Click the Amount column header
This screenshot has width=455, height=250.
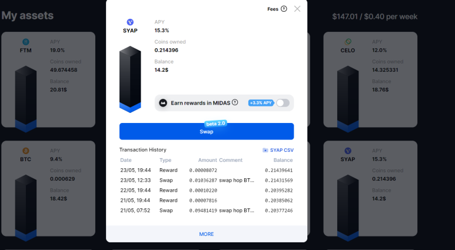point(207,160)
